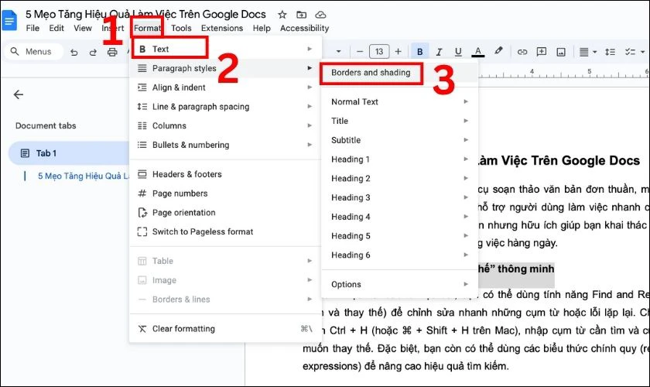This screenshot has height=387, width=650.
Task: Open the Tools menu
Action: [181, 28]
